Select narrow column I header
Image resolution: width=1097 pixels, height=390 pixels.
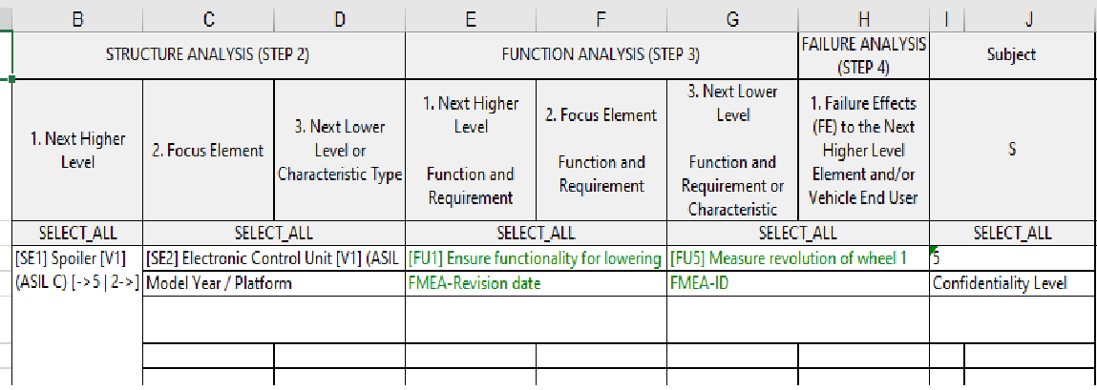click(x=946, y=20)
